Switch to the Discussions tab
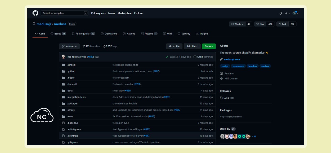This screenshot has height=153, width=331. click(109, 34)
